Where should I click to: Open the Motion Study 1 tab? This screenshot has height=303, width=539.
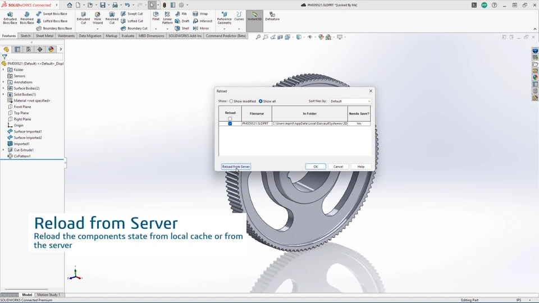click(x=48, y=295)
